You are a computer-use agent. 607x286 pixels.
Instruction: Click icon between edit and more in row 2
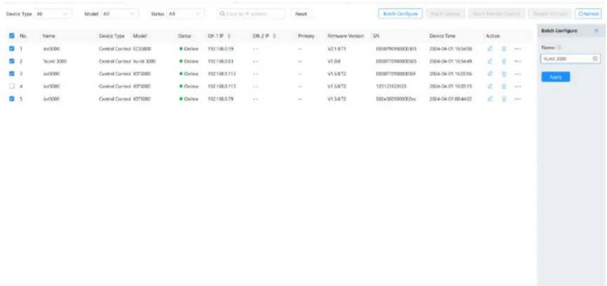[504, 61]
